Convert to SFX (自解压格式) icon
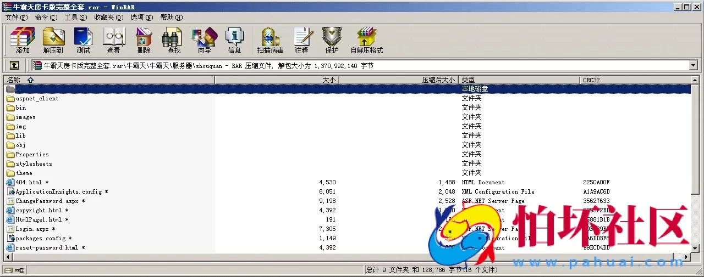Screen dimensions: 704x277 click(x=367, y=40)
